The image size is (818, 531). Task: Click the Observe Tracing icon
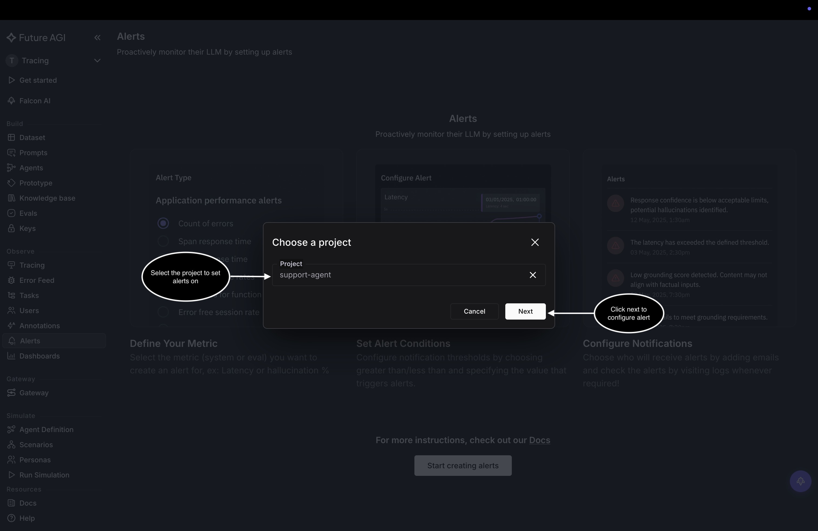click(11, 265)
